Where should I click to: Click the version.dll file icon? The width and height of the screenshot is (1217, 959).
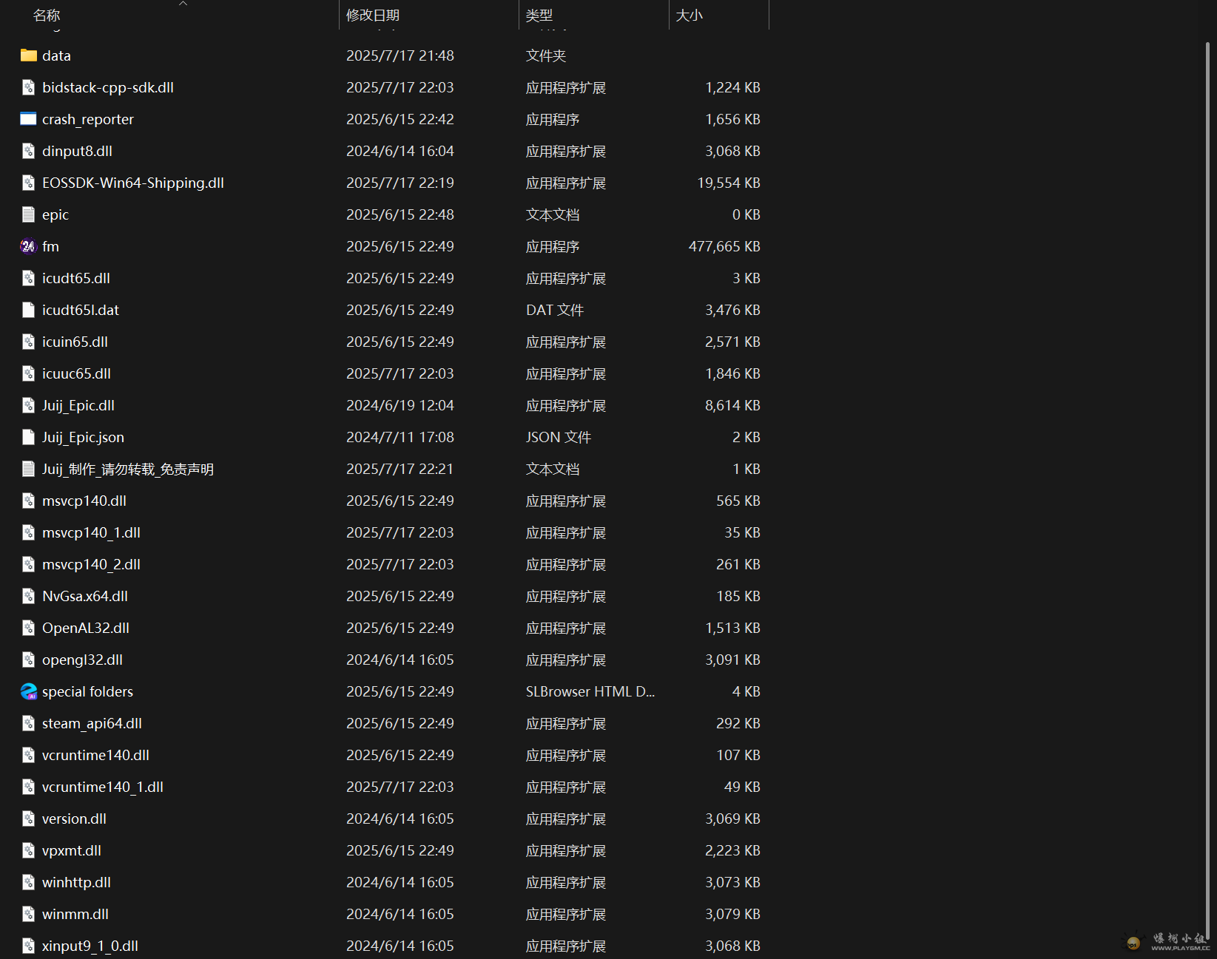(29, 819)
